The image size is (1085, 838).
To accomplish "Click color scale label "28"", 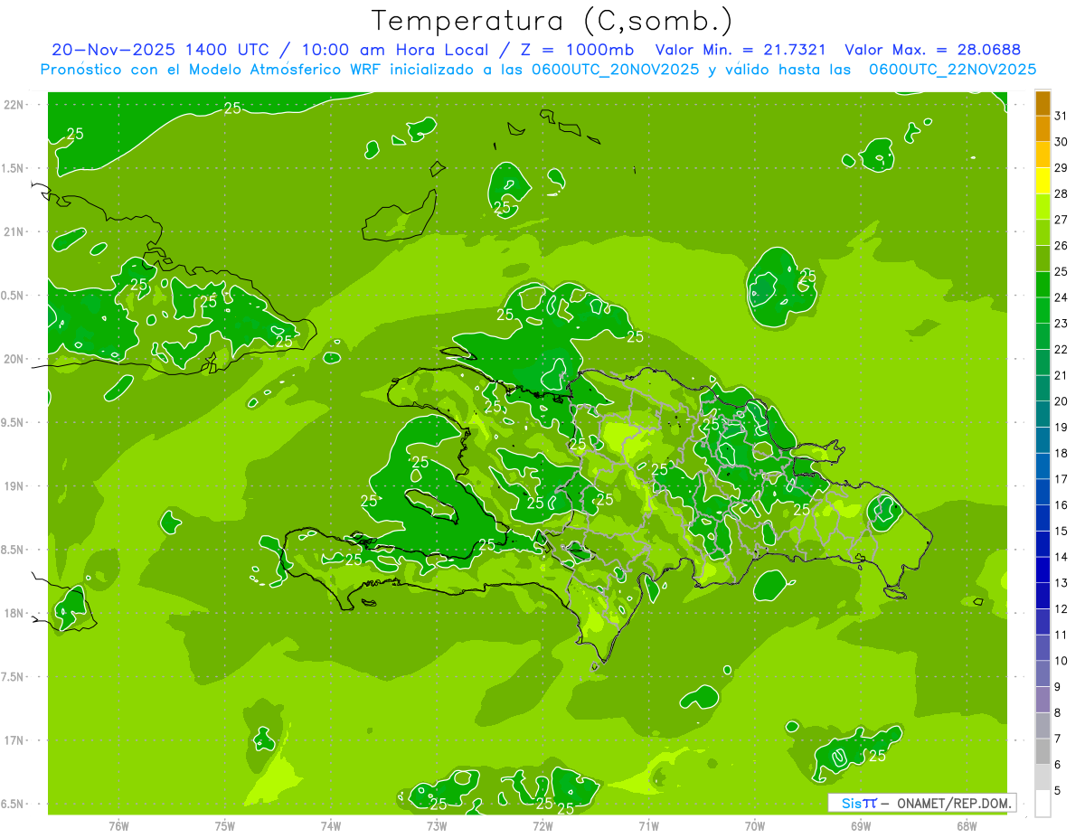I will [x=1061, y=193].
